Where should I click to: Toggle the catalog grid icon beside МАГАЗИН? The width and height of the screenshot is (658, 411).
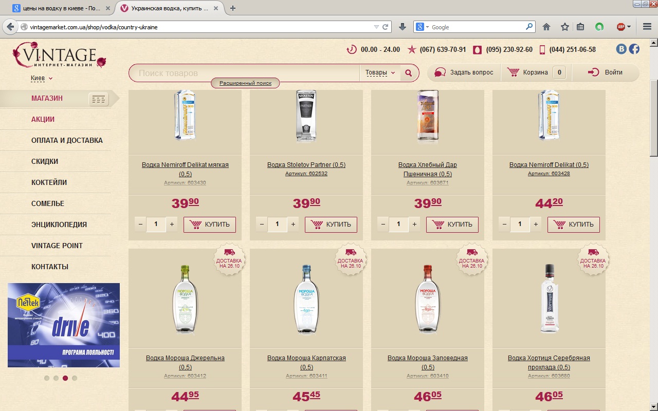(98, 99)
